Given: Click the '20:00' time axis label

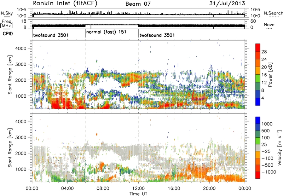Looking at the screenshot, I should click(209, 189).
